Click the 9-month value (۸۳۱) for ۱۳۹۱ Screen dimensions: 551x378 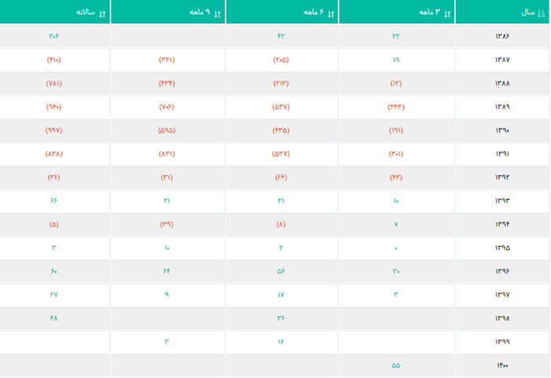(x=167, y=154)
